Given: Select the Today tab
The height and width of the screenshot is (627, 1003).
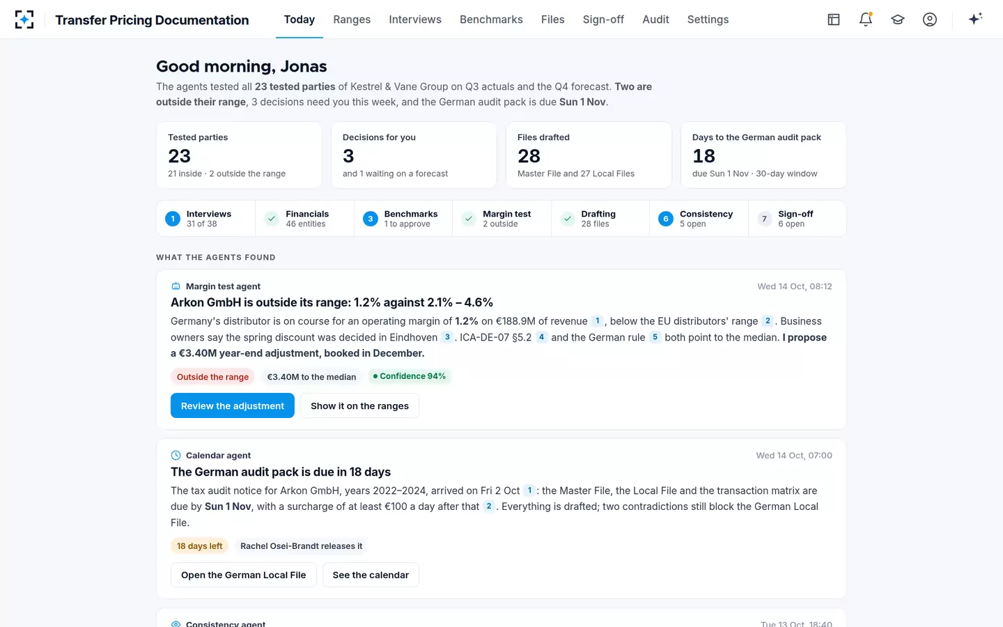Looking at the screenshot, I should tap(300, 20).
